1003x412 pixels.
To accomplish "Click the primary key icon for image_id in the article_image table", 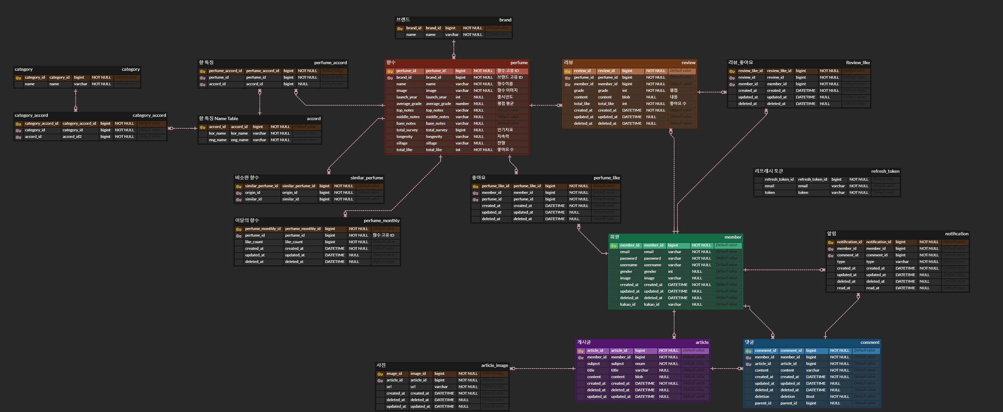I will point(380,374).
